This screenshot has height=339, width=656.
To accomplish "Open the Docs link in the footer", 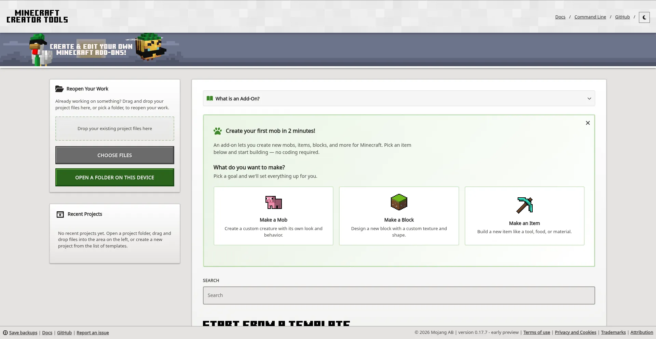I will tap(47, 333).
